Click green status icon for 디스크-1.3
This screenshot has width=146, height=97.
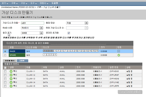point(11,79)
